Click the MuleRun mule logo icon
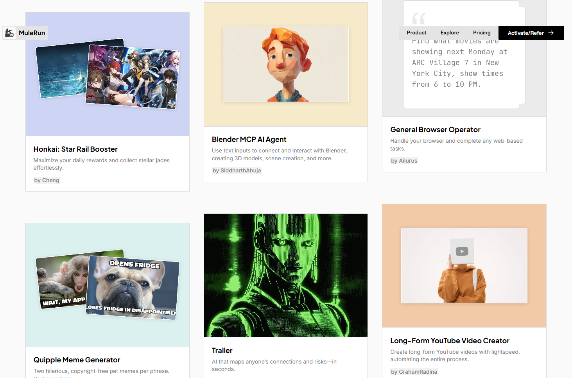Viewport: 572px width, 378px height. pyautogui.click(x=9, y=33)
